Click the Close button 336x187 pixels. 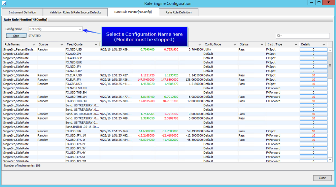coord(322,178)
